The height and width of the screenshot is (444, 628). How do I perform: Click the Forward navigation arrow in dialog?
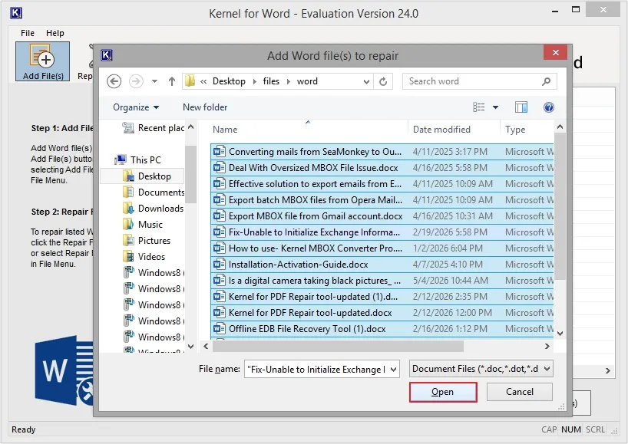point(136,81)
